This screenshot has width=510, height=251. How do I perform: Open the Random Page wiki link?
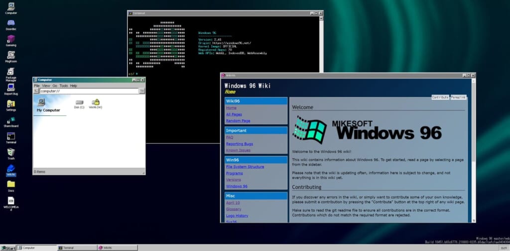(238, 121)
